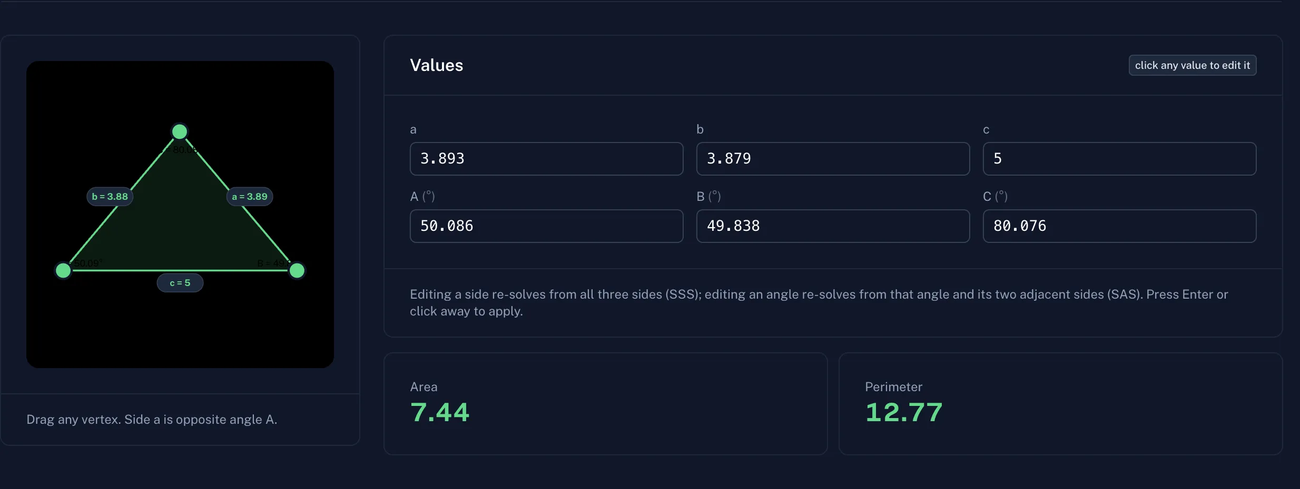Screen dimensions: 1300x489
Task: Edit the side a field showing 3.893
Action: point(547,159)
